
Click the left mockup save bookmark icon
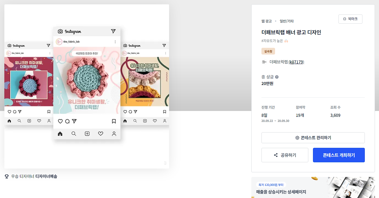pos(49,112)
